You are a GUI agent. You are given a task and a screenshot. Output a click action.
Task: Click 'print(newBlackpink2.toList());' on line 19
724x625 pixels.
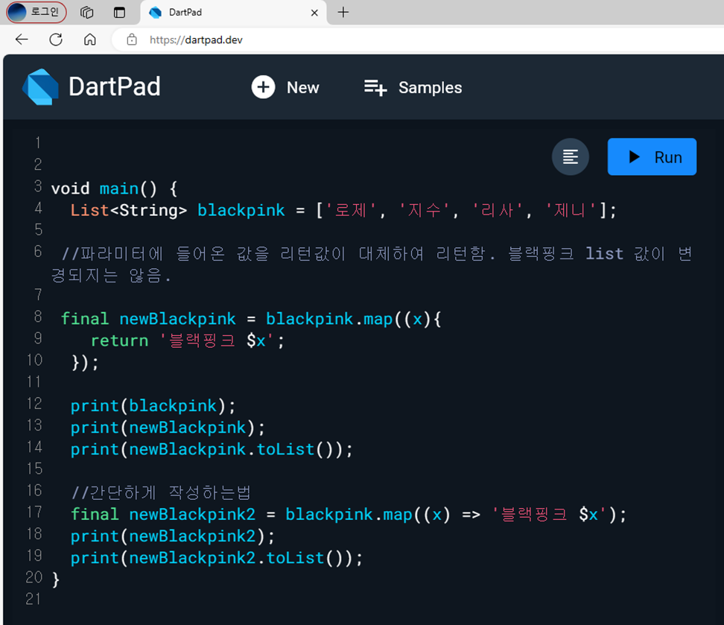(217, 558)
